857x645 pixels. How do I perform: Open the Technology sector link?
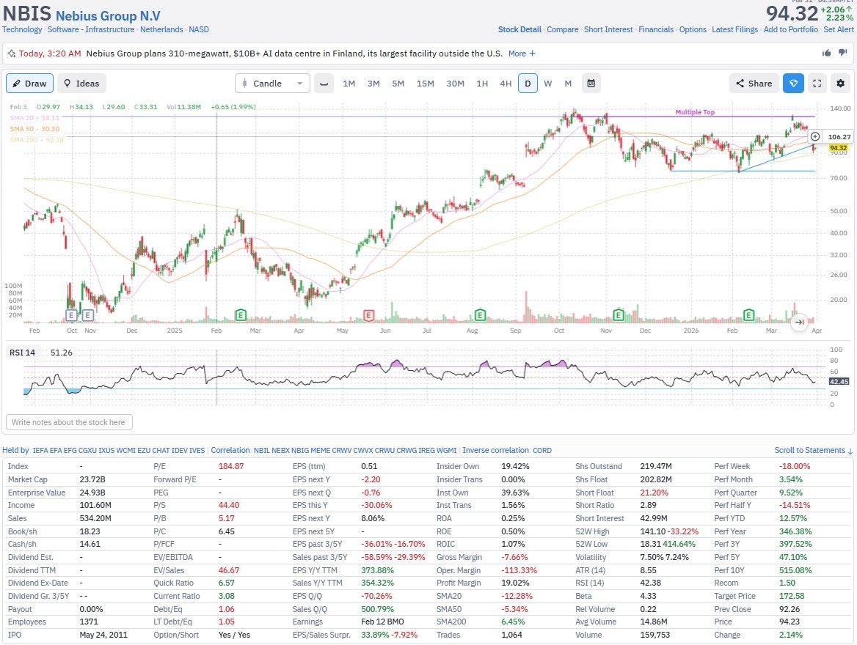tap(22, 29)
